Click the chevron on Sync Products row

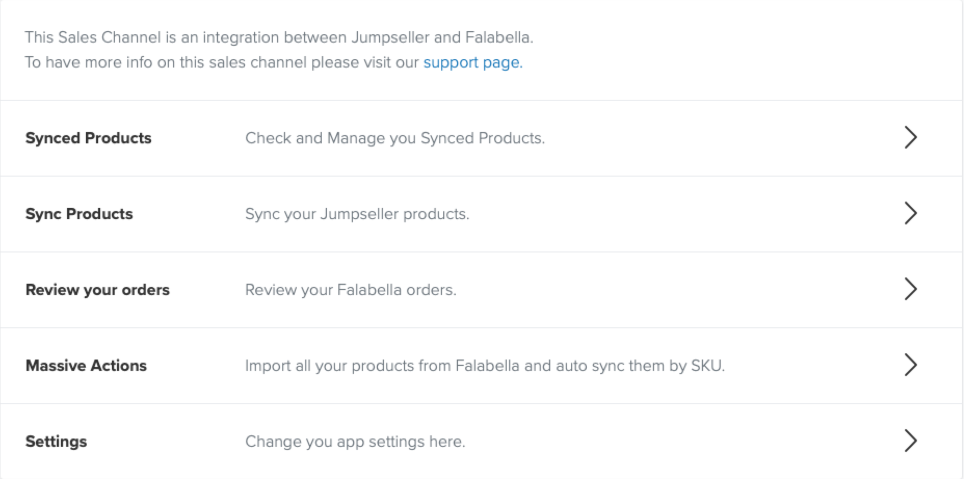click(910, 214)
